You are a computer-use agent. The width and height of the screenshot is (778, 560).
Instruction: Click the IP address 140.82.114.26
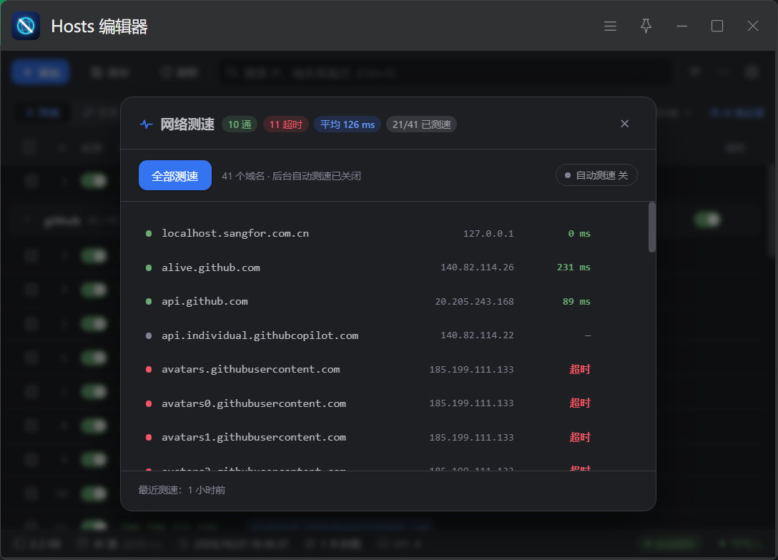477,267
